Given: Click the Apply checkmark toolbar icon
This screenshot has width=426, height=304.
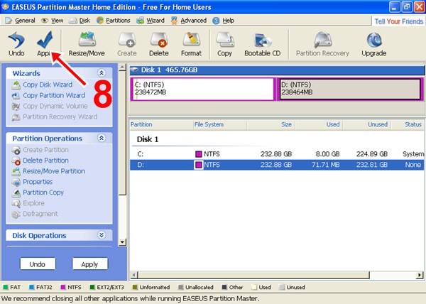Looking at the screenshot, I should click(x=45, y=44).
